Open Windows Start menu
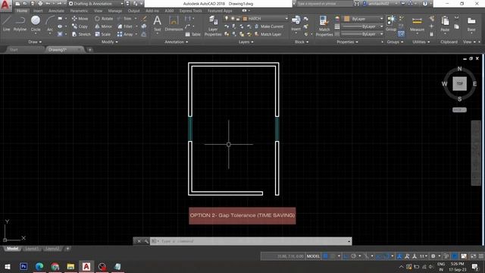The image size is (485, 273). (8, 266)
